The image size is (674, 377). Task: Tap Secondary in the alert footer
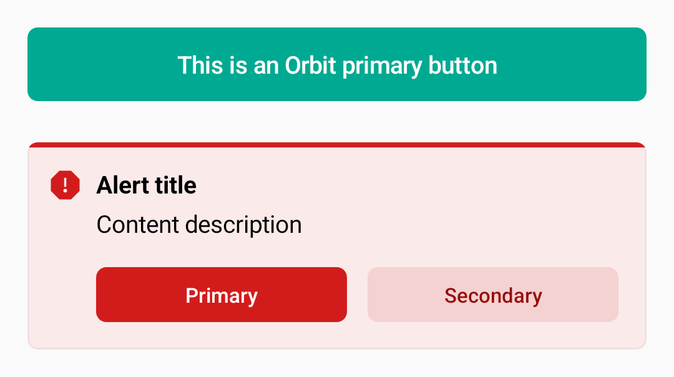(x=493, y=295)
